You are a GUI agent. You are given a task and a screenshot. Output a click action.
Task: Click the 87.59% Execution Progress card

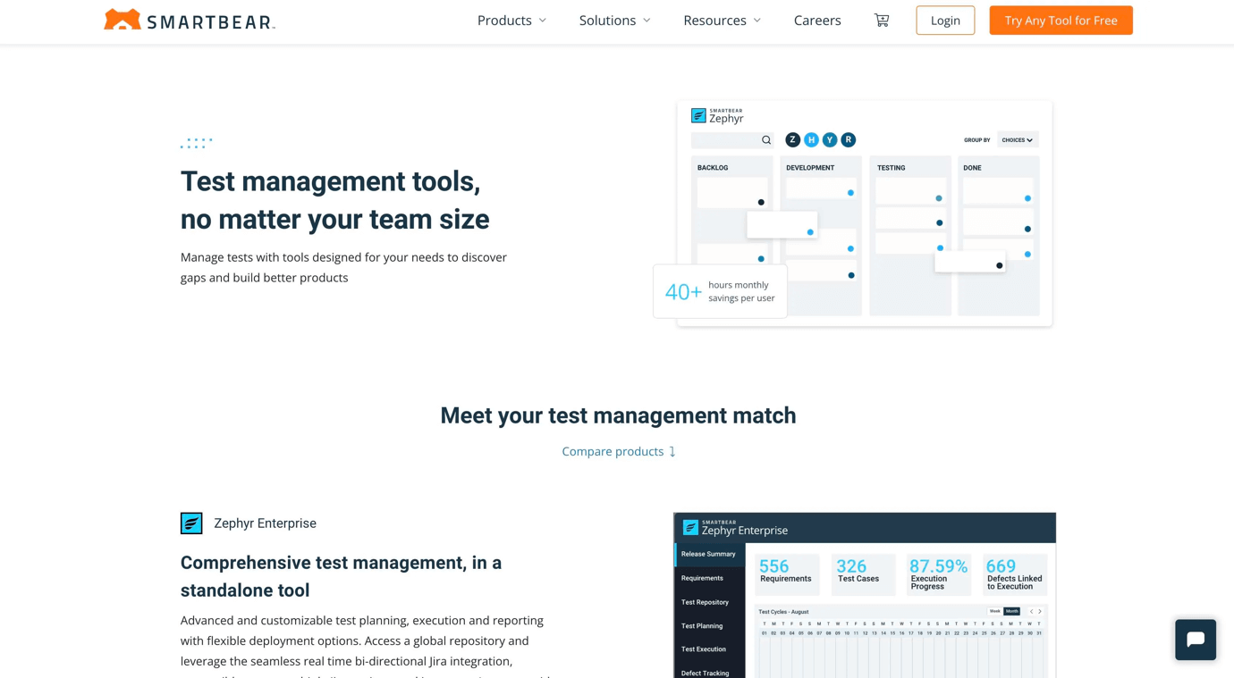click(x=939, y=574)
